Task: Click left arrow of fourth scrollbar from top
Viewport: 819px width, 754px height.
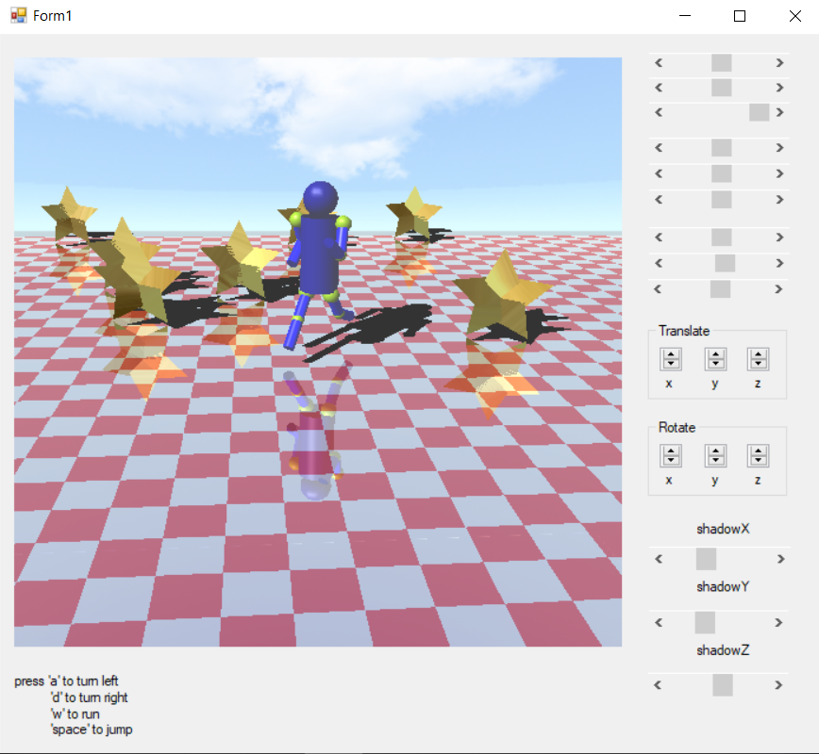Action: 659,148
